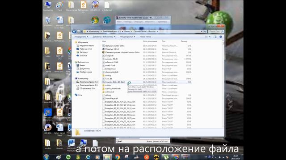Open the Упорядочить dropdown menu

pos(81,36)
